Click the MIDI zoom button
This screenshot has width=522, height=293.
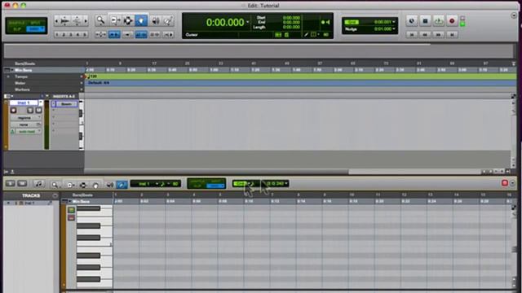77,21
